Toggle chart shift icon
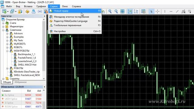The image size is (194, 109). 136,12
